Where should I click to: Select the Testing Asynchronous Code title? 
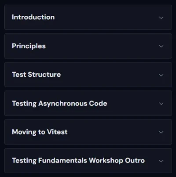pyautogui.click(x=59, y=104)
